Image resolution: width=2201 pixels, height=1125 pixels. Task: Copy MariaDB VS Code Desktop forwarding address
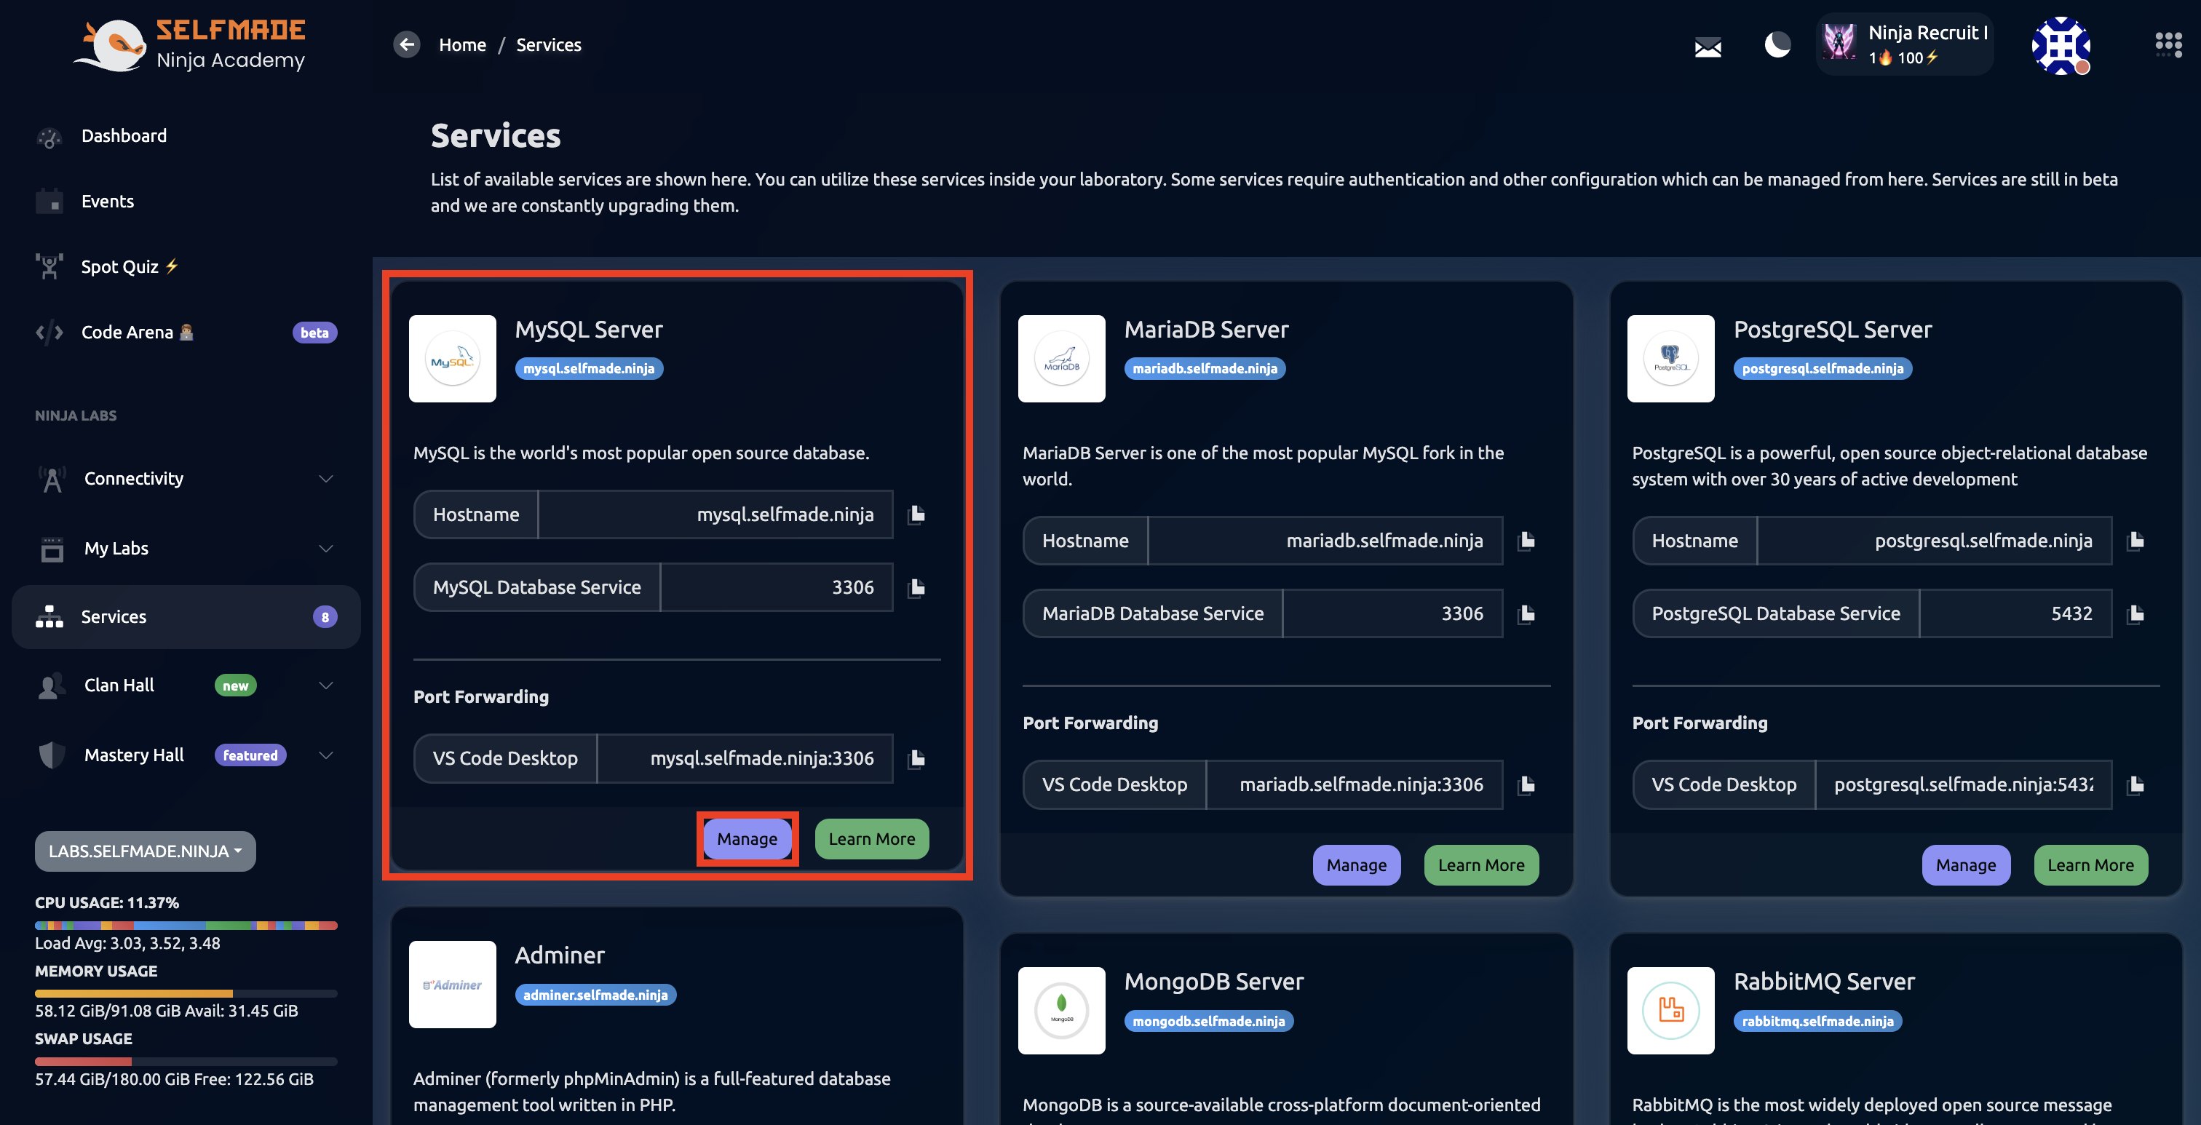(x=1526, y=785)
